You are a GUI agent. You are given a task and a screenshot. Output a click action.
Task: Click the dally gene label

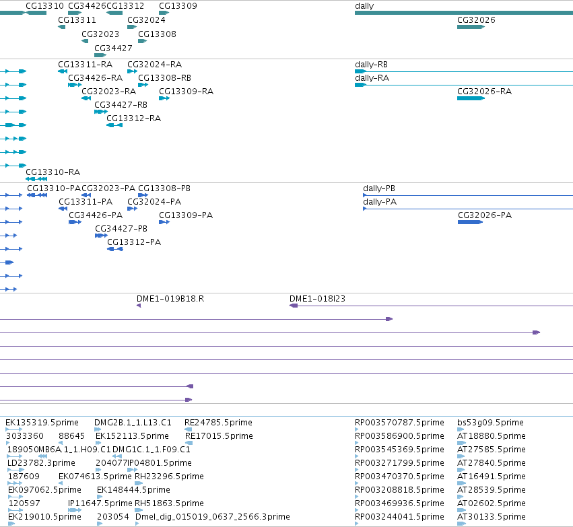[364, 6]
